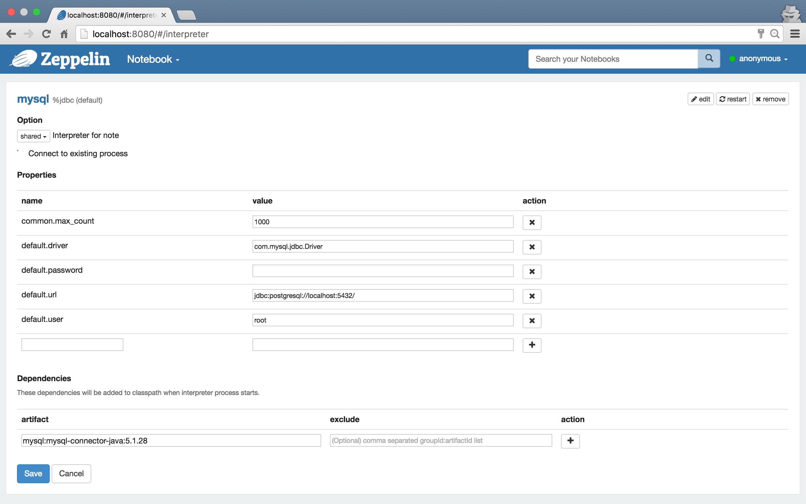806x504 pixels.
Task: Delete the default.url property row
Action: pos(531,296)
